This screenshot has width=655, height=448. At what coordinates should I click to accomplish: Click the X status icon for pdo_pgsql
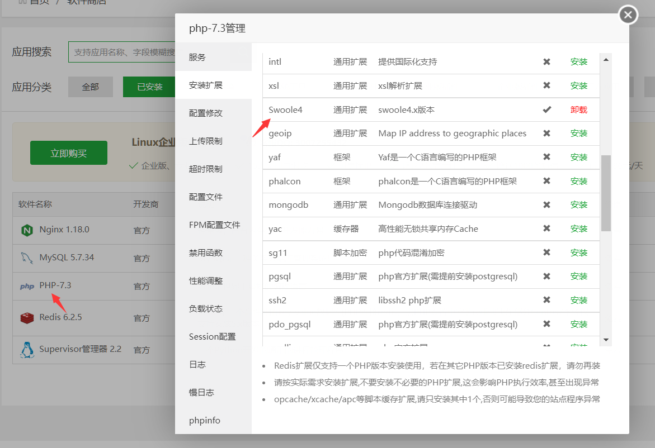click(546, 323)
